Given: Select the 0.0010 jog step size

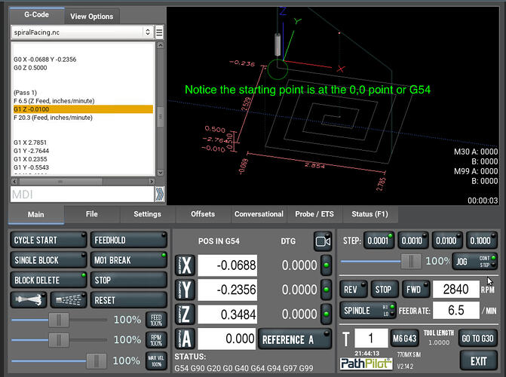Looking at the screenshot, I should (413, 241).
